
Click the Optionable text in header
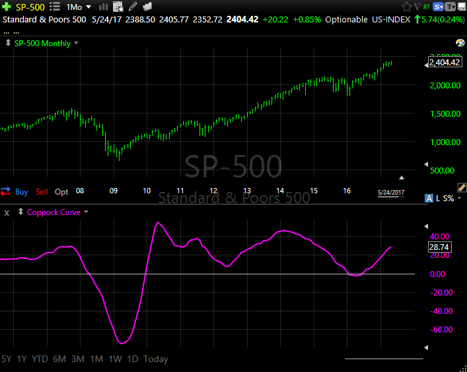[x=346, y=20]
